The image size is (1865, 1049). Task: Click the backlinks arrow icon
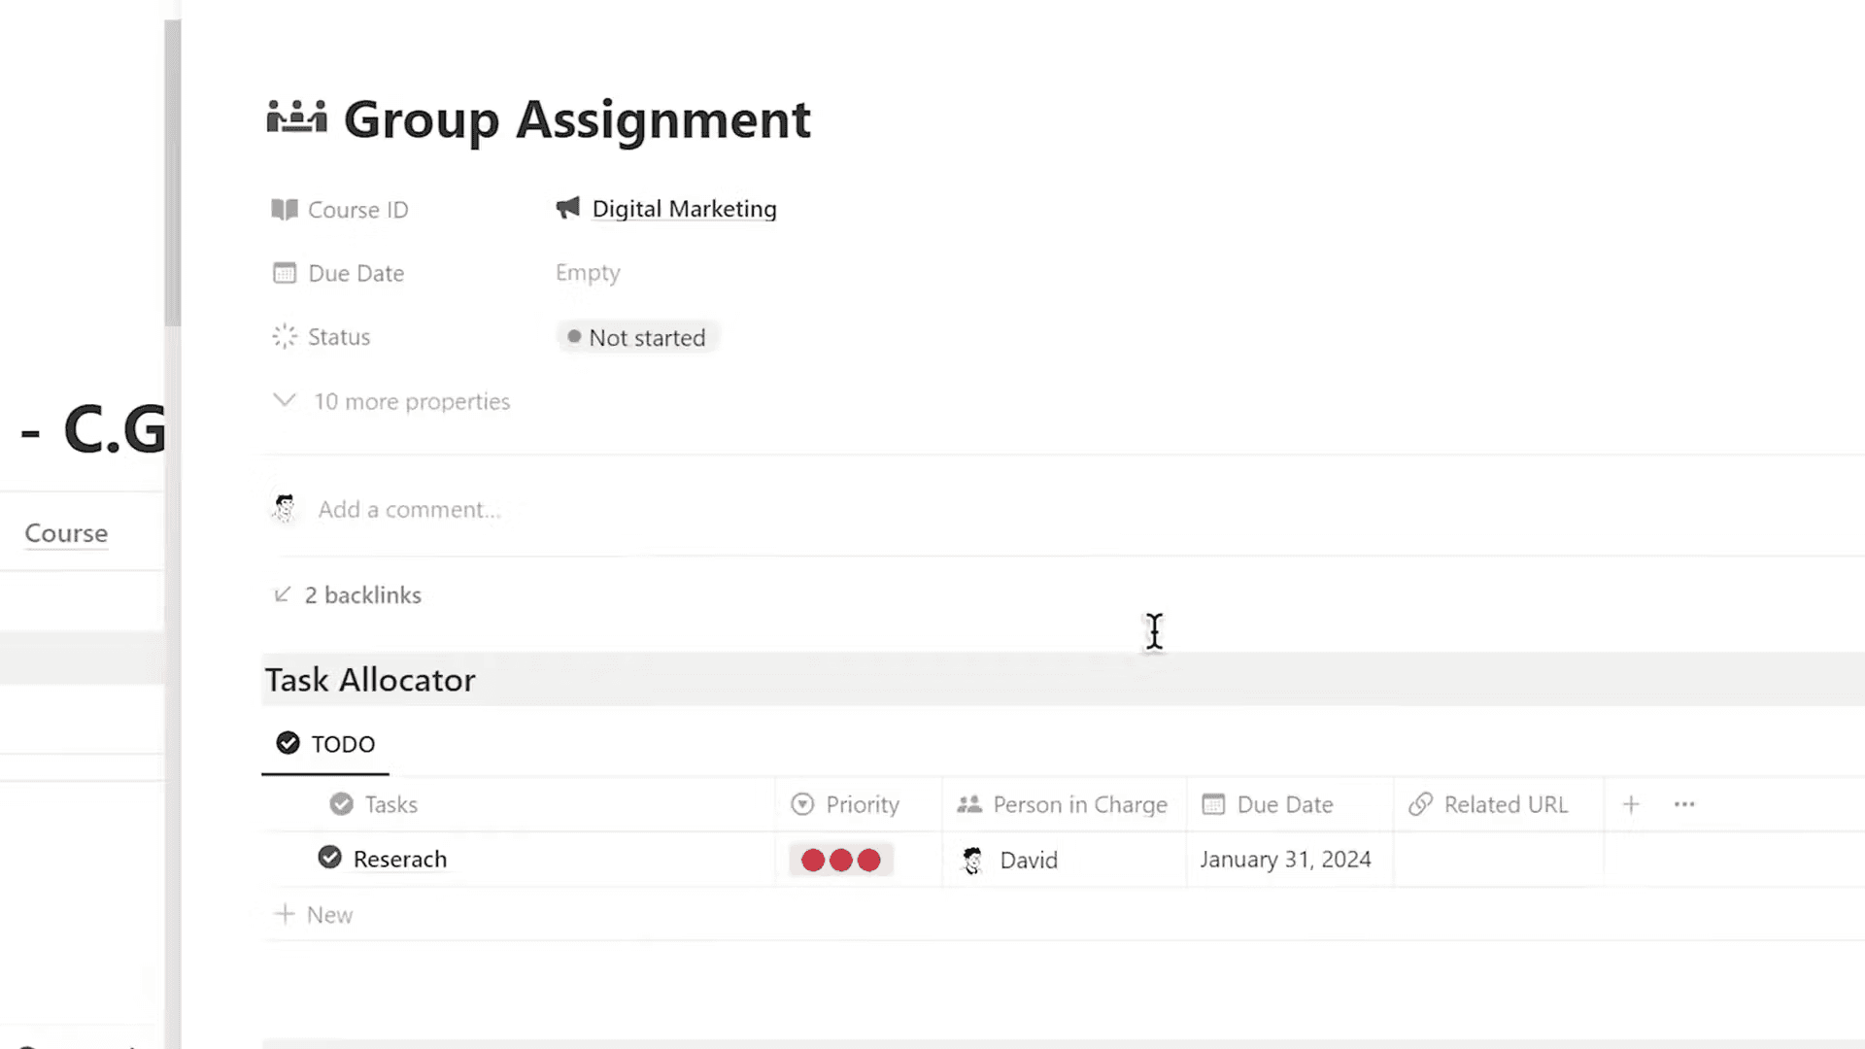pyautogui.click(x=283, y=593)
